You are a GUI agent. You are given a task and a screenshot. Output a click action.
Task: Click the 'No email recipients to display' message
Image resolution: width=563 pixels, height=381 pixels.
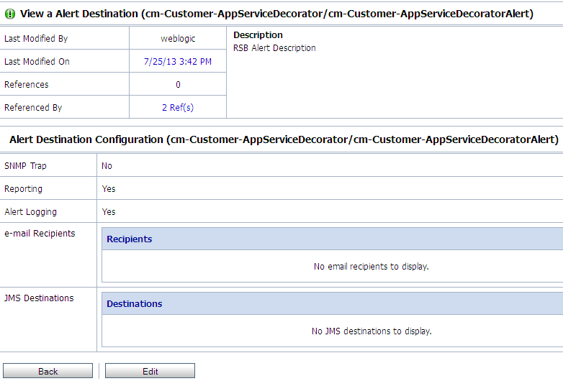click(371, 267)
